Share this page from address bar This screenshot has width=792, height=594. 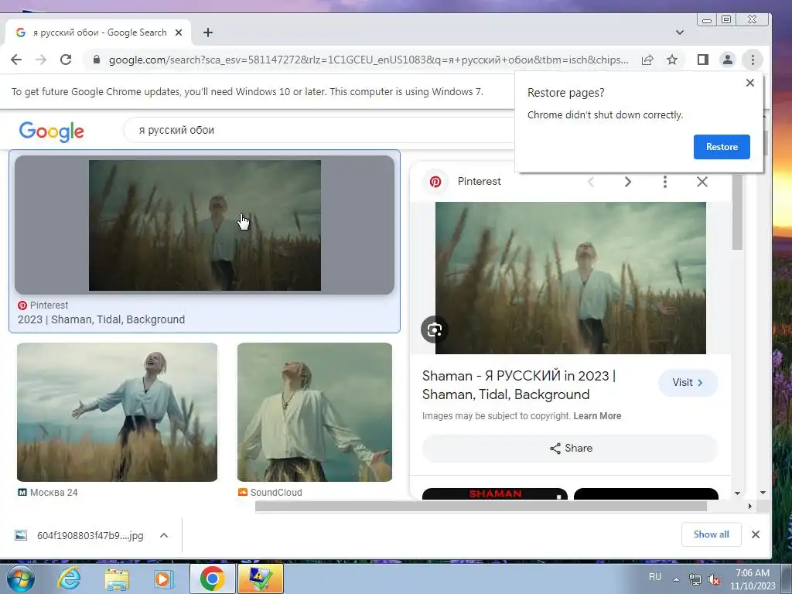(647, 60)
